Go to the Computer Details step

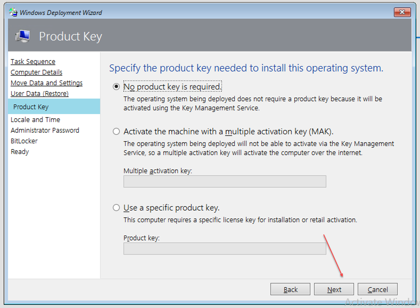pyautogui.click(x=37, y=72)
